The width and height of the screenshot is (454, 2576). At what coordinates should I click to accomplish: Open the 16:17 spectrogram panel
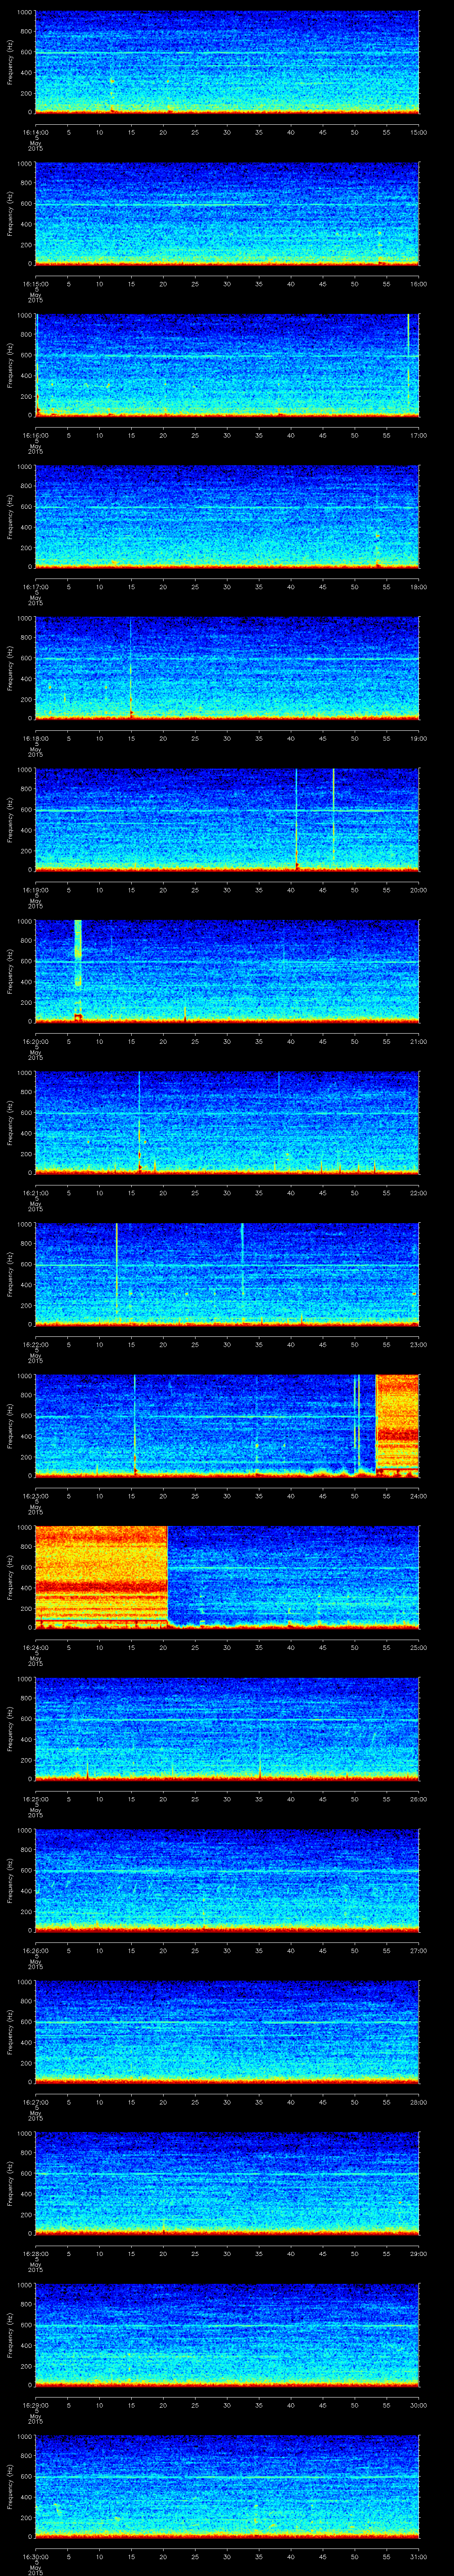227,516
